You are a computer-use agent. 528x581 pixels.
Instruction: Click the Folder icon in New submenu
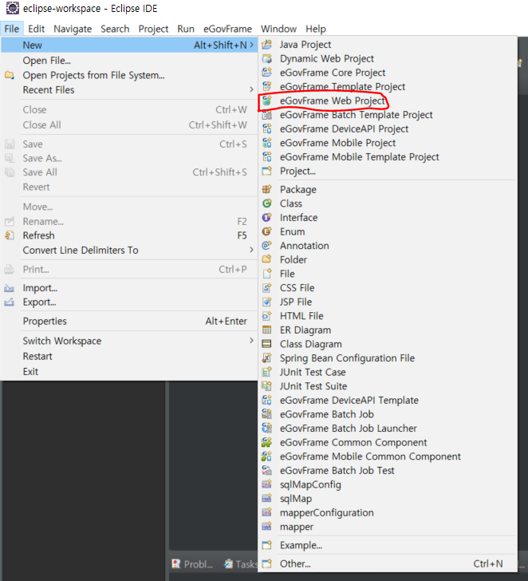click(x=267, y=259)
